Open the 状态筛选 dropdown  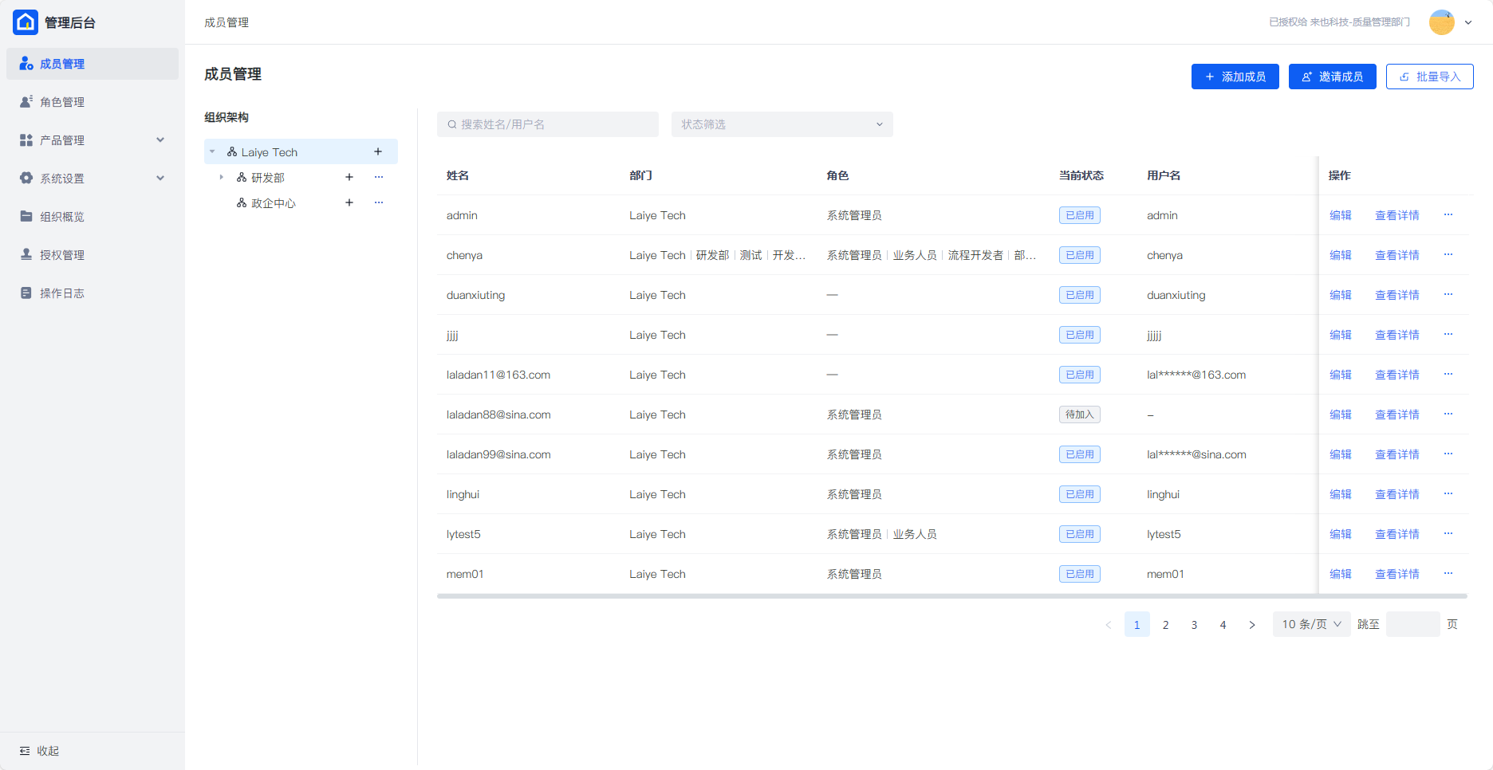coord(782,124)
